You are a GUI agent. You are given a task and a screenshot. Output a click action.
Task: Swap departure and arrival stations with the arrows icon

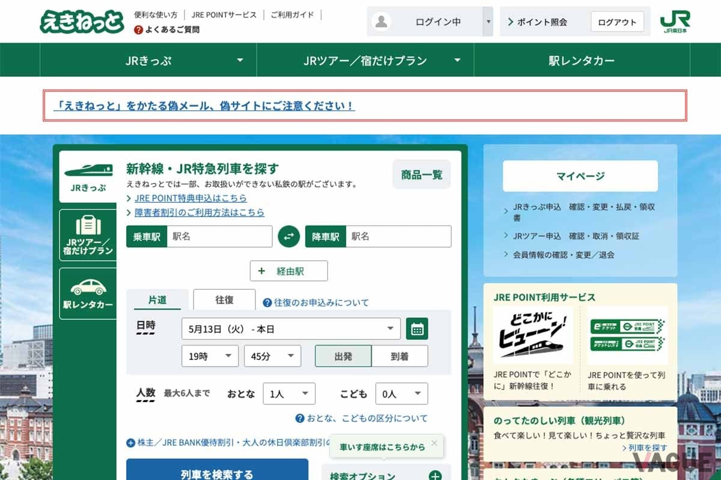pos(289,236)
